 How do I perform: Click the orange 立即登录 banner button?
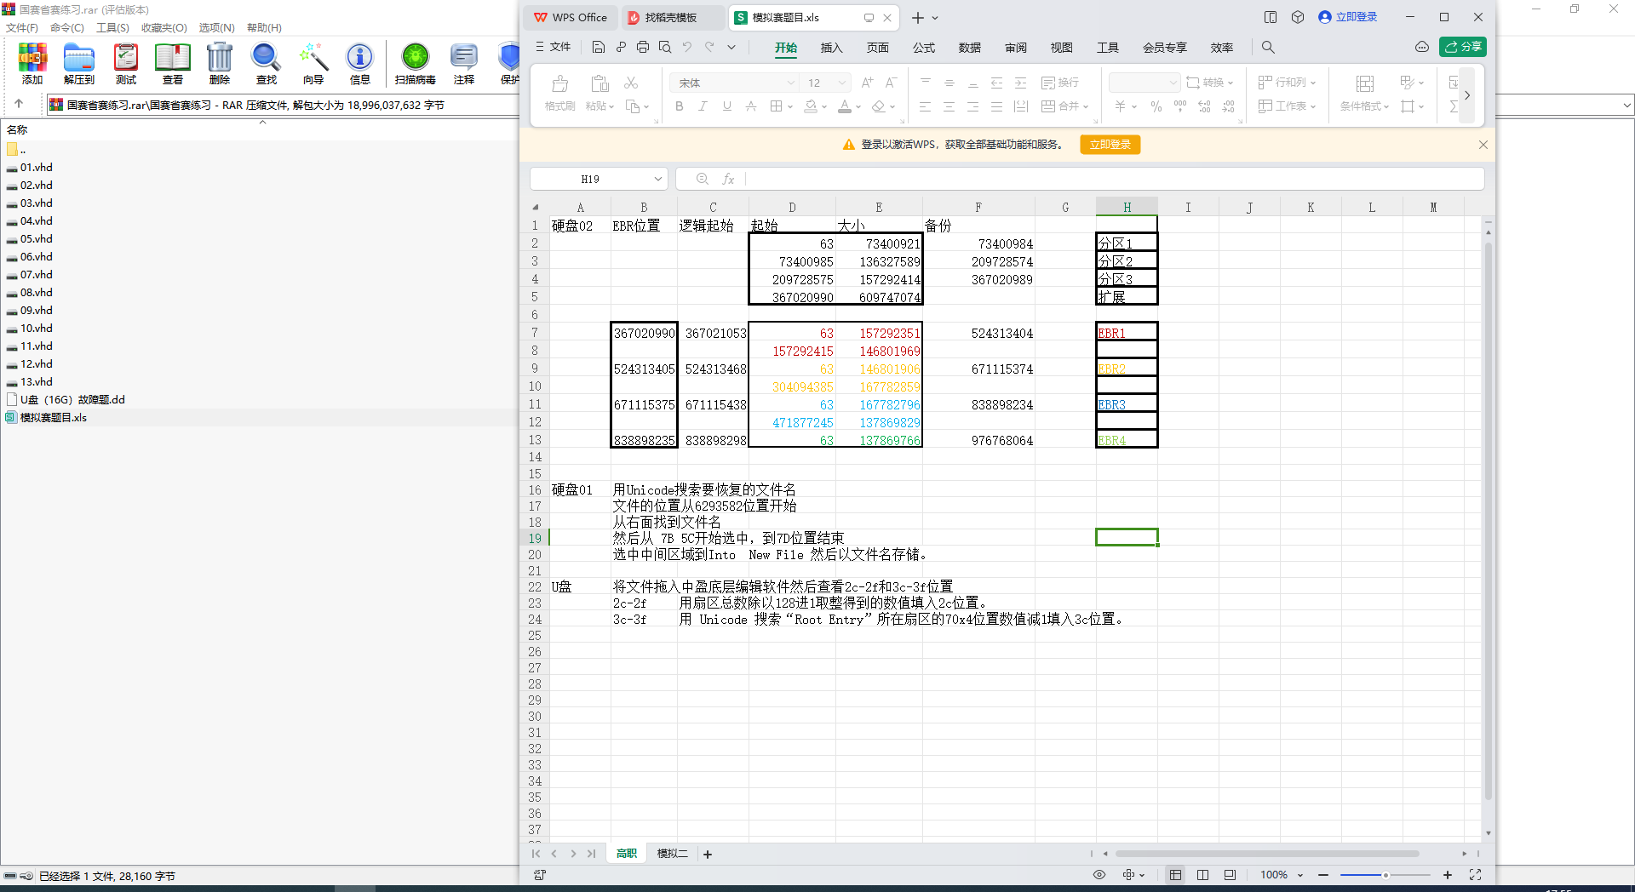tap(1110, 145)
